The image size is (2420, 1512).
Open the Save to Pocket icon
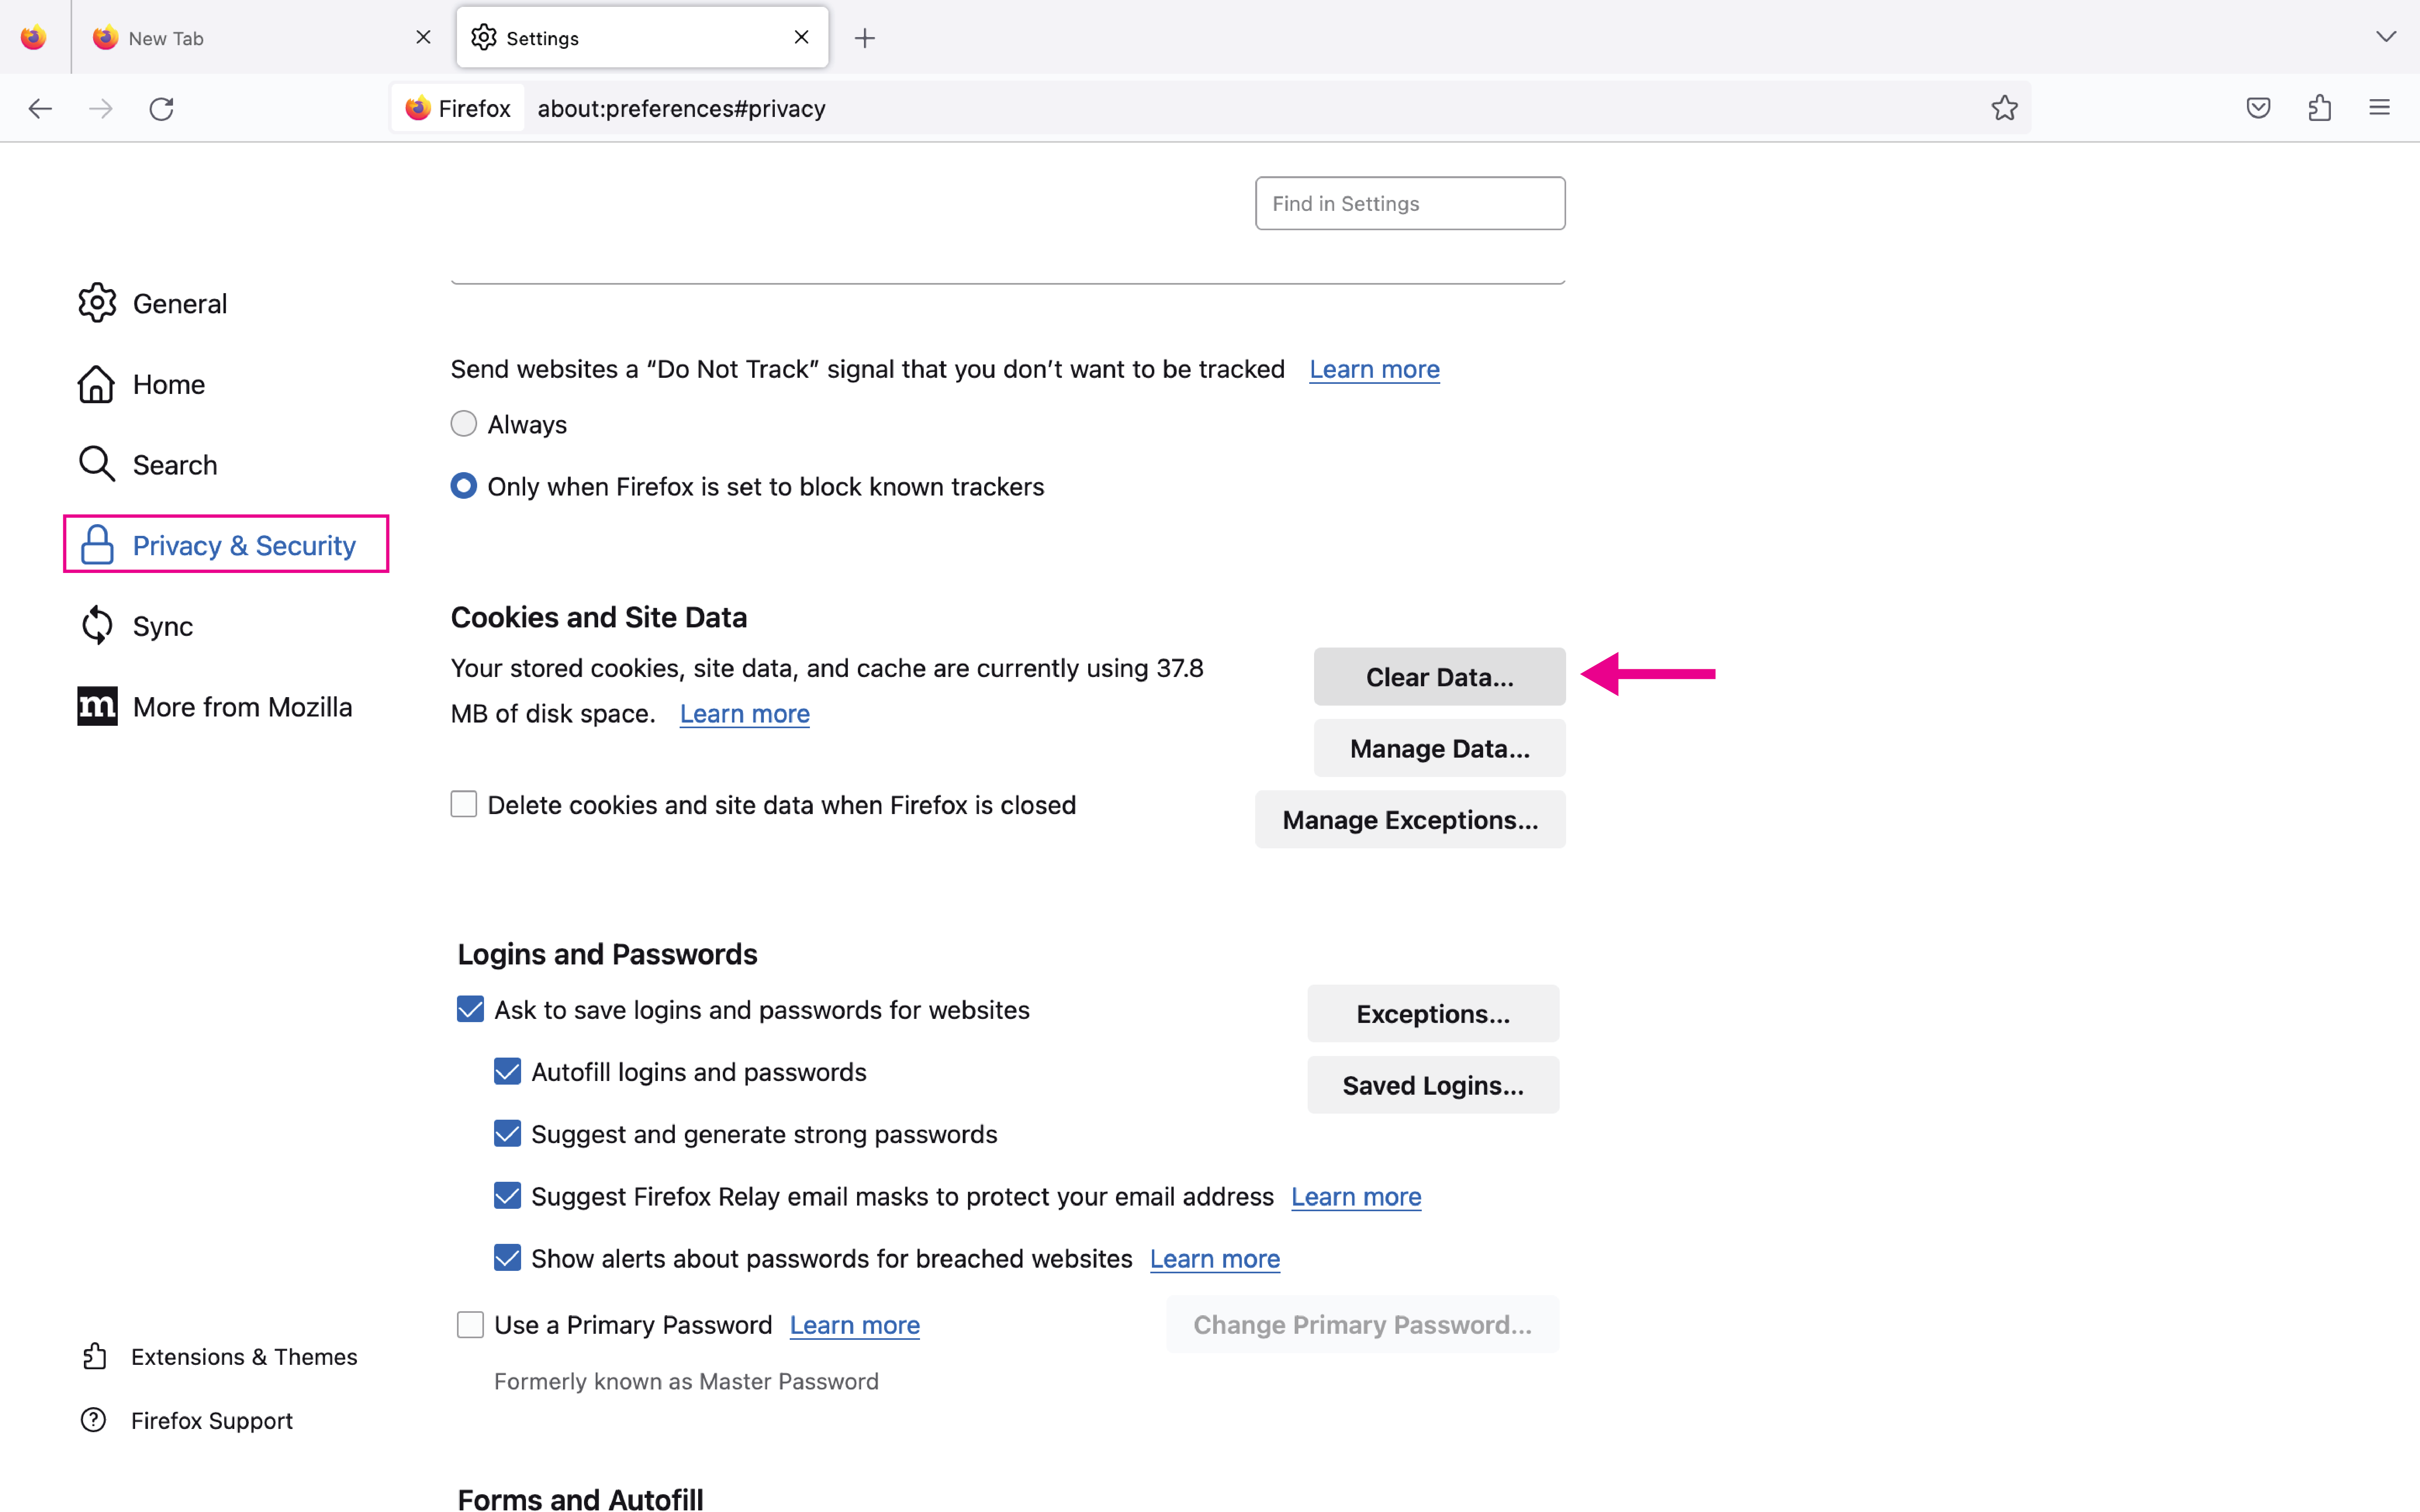[2258, 108]
